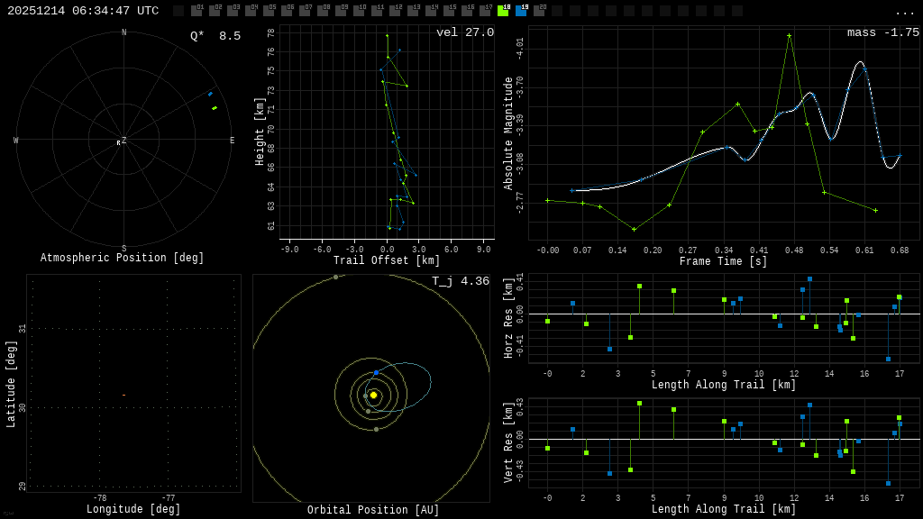Screen dimensions: 923x519
Task: Click the Absolute Magnitude axis label
Action: point(508,133)
